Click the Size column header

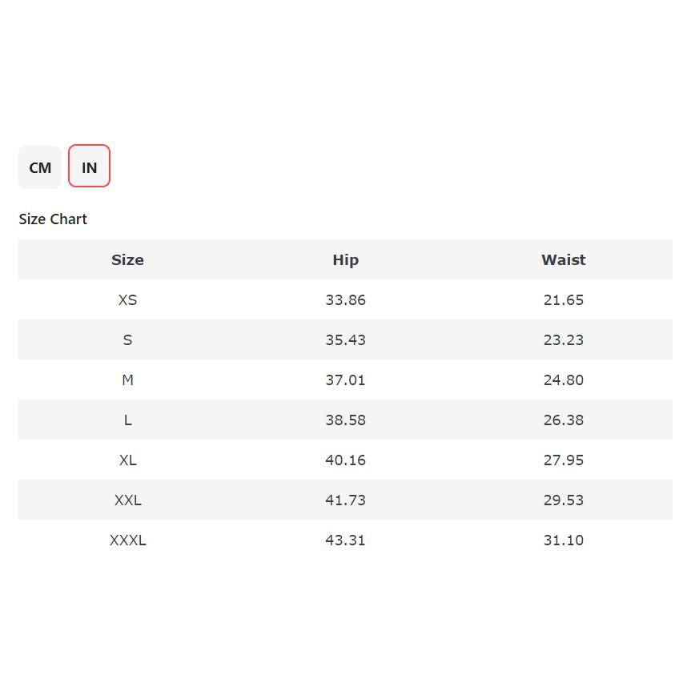click(127, 259)
